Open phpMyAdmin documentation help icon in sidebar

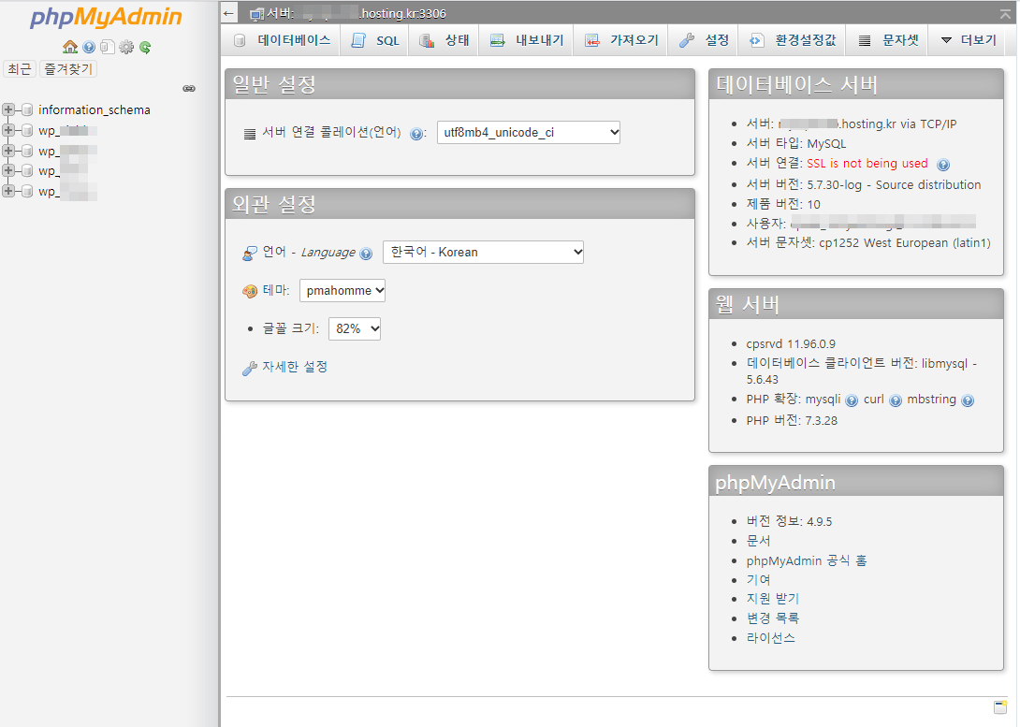89,47
